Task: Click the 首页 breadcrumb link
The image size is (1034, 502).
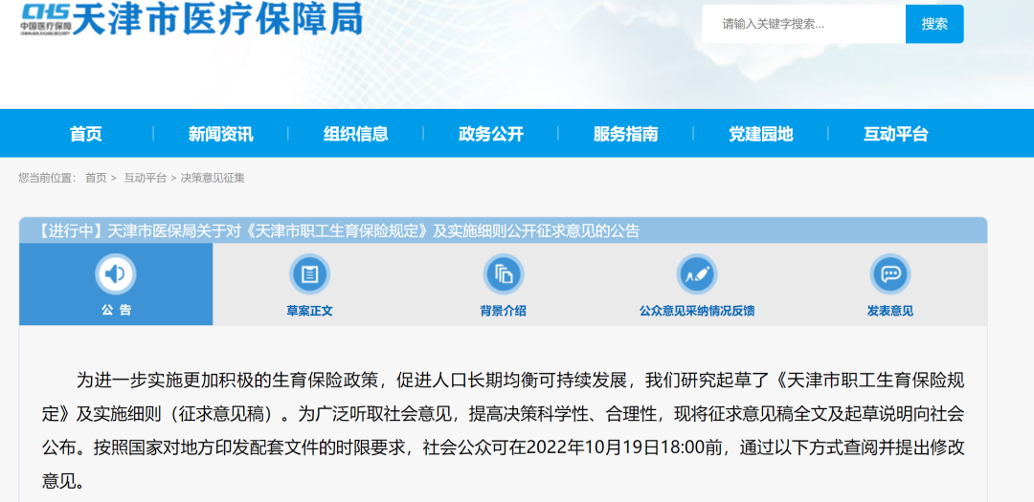Action: [96, 178]
